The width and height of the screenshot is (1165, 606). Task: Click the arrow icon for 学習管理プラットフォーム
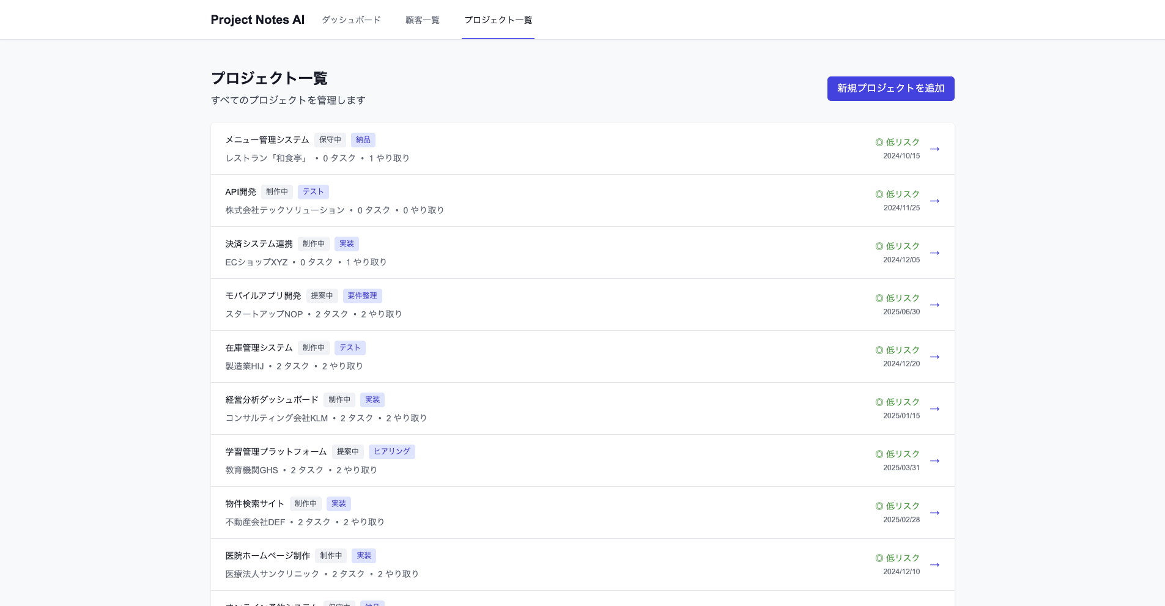coord(935,460)
